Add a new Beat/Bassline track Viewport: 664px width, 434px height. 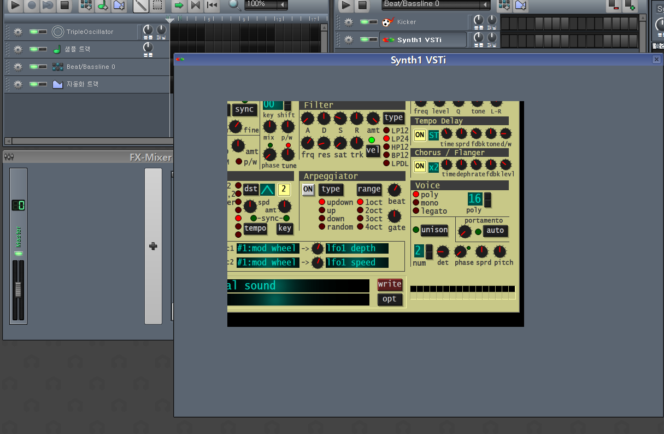86,7
